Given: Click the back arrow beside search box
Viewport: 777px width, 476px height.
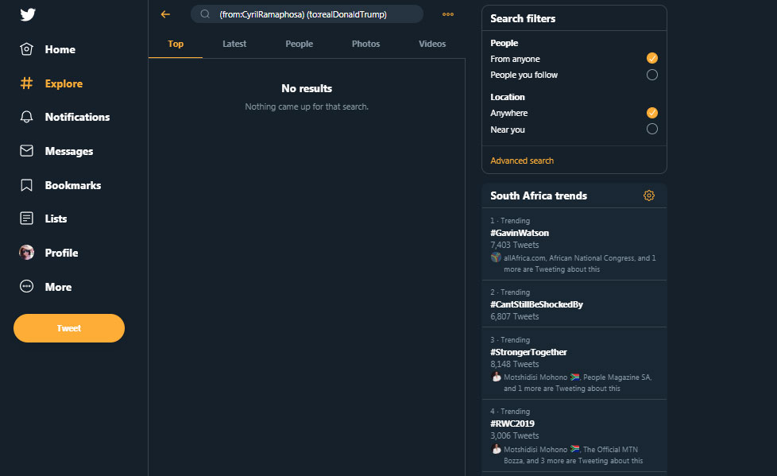Looking at the screenshot, I should pyautogui.click(x=165, y=14).
